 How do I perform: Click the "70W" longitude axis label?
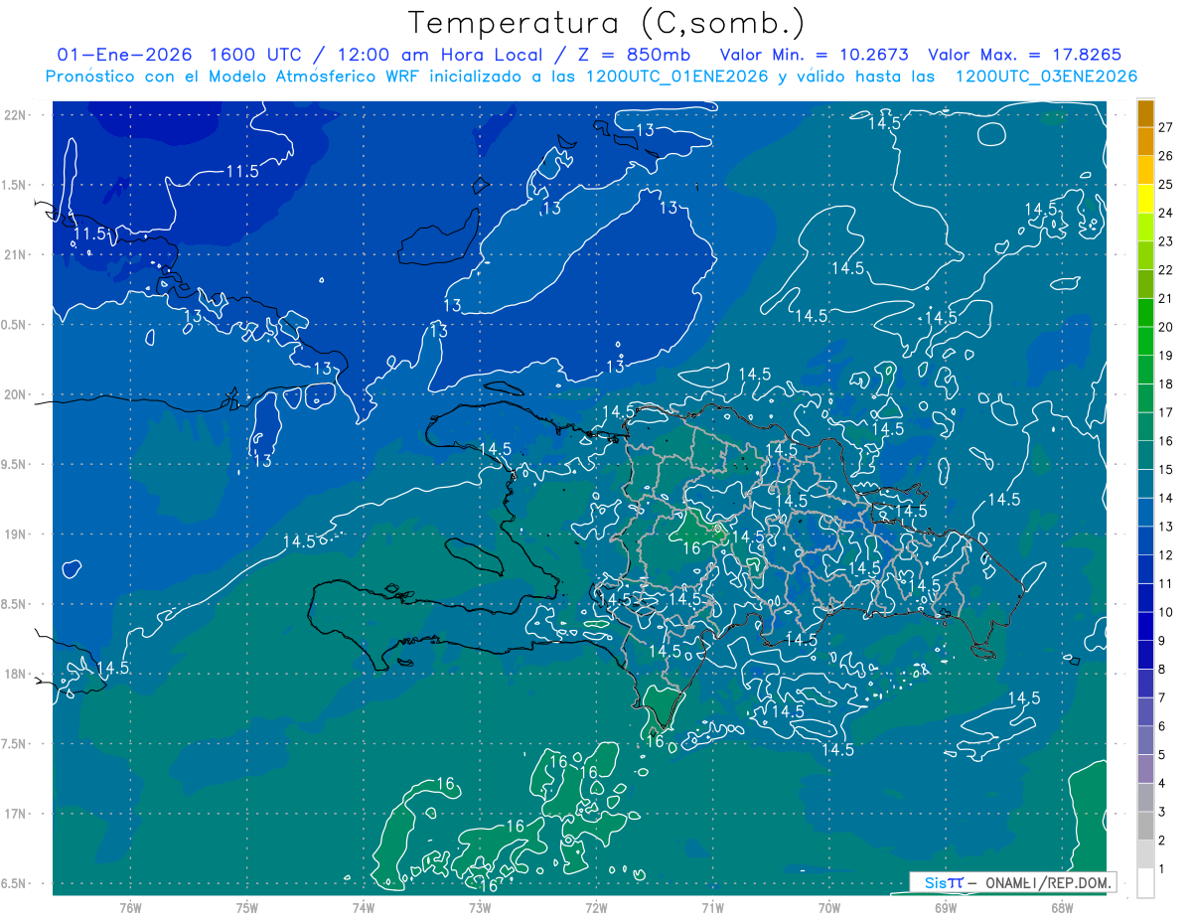[x=828, y=907]
